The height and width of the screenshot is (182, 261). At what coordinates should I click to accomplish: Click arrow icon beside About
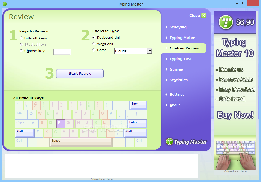click(x=166, y=105)
